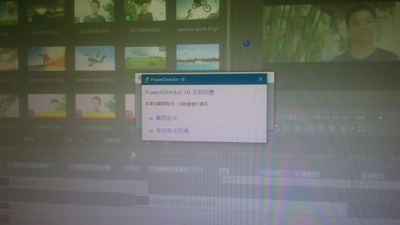Viewport: 400px width, 225px height.
Task: Click the fast forward preview button
Action: pos(298,128)
